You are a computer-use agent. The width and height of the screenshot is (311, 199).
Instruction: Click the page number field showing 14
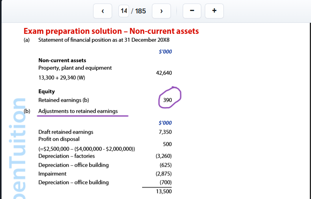[x=124, y=11]
